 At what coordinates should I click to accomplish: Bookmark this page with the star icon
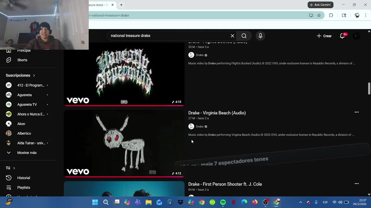[x=319, y=15]
